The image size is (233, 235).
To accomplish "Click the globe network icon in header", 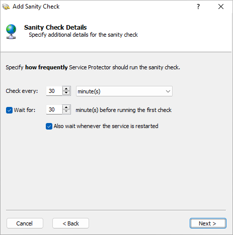I will (11, 32).
